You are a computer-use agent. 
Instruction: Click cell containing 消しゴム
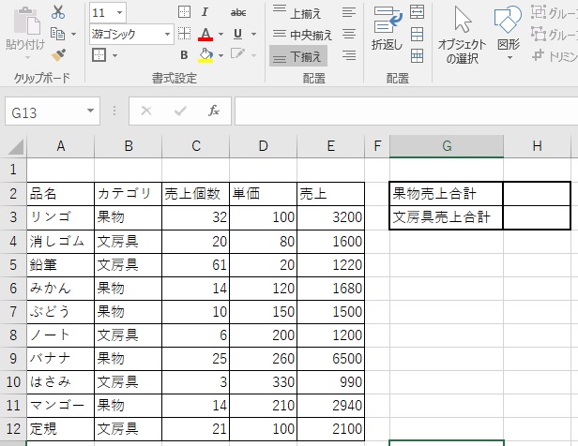[x=60, y=242]
